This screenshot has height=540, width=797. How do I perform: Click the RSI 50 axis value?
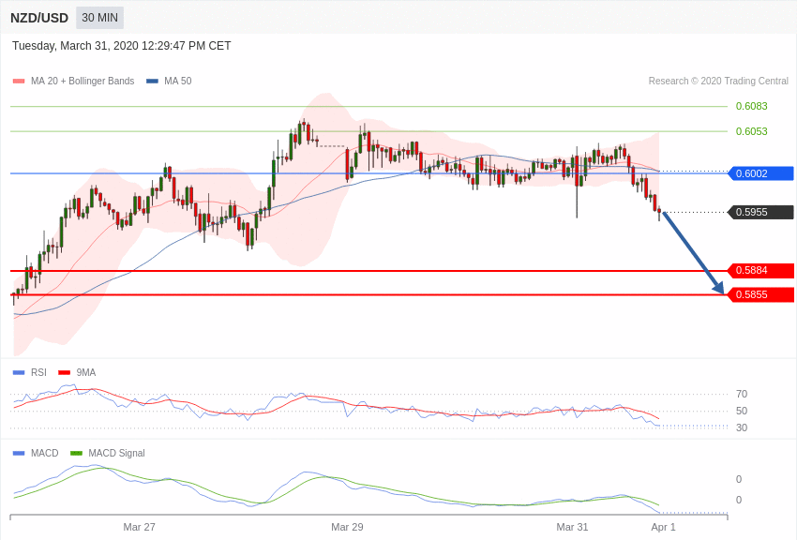pos(742,411)
